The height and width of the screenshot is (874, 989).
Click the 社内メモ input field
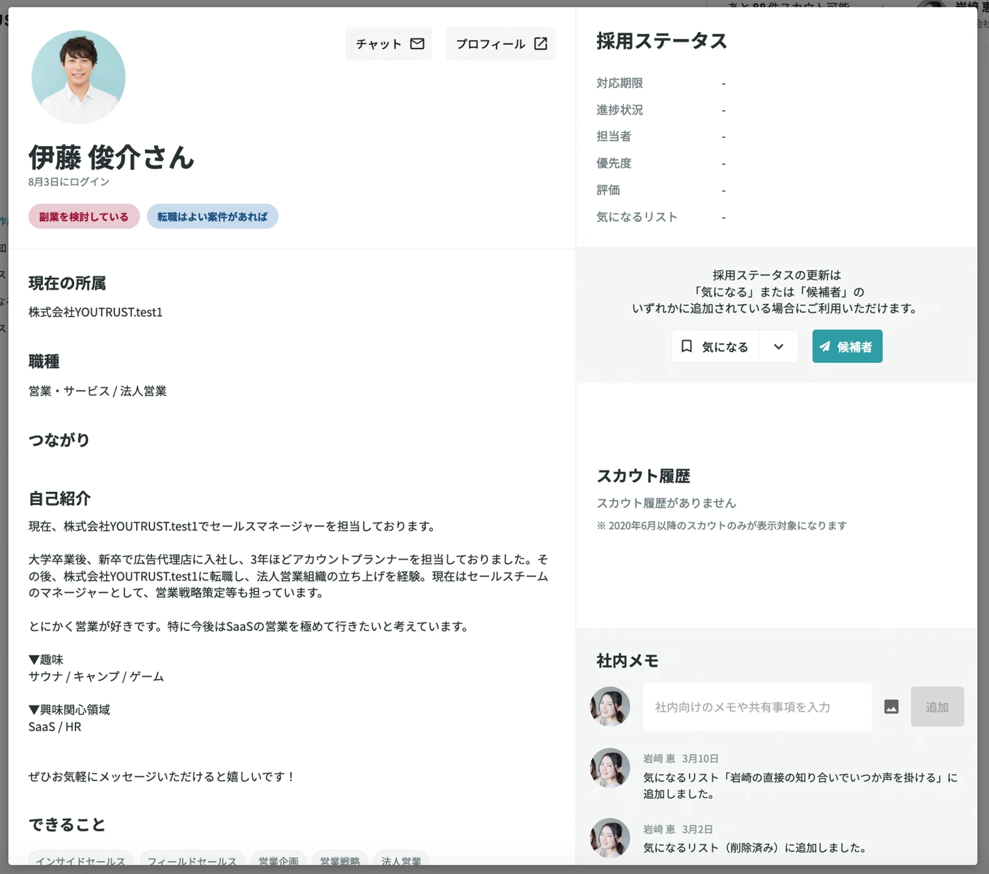pos(756,707)
